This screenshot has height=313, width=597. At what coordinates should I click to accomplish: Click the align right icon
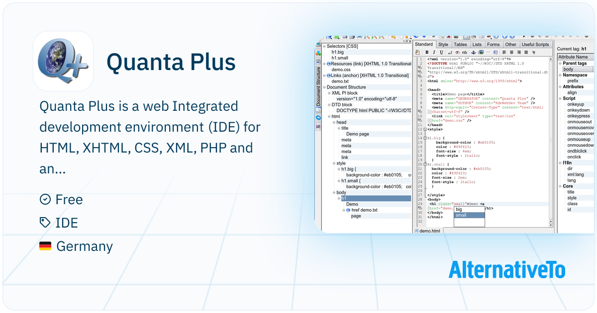518,52
